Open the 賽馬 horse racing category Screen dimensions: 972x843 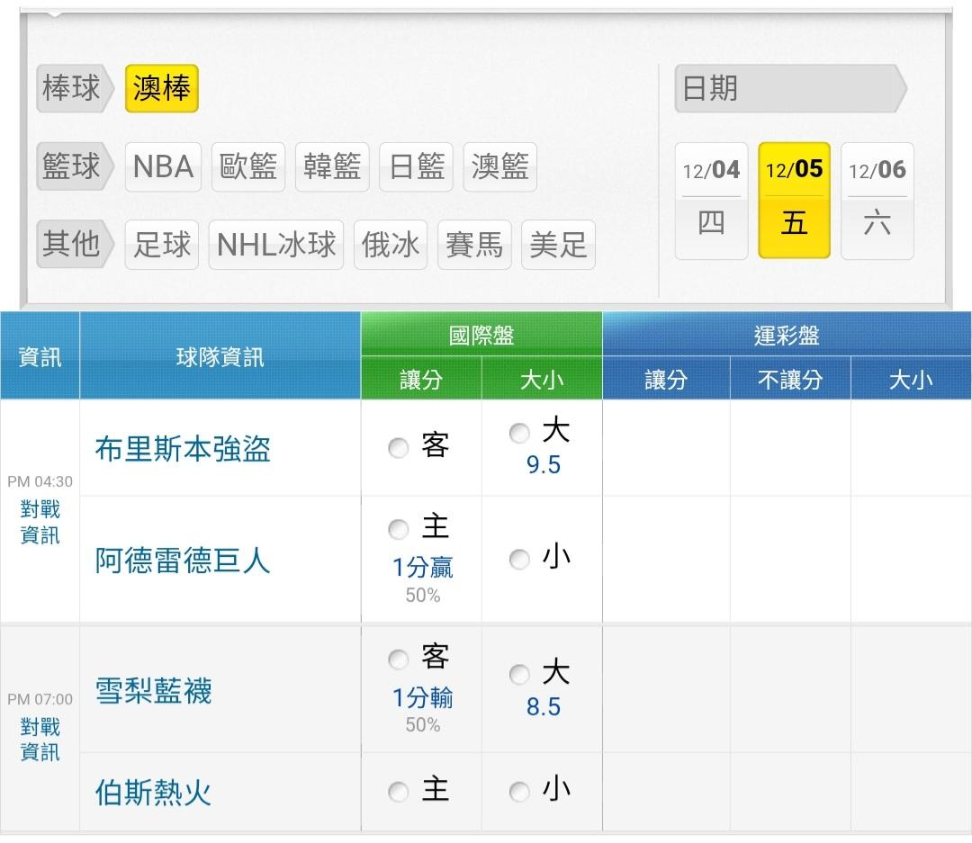tap(474, 245)
